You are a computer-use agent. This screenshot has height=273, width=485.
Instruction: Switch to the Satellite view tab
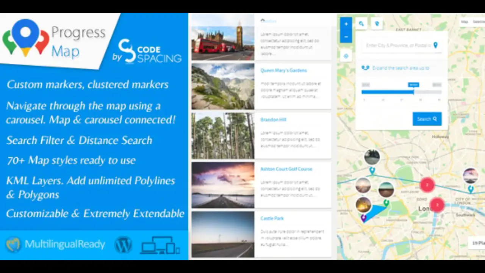pos(478,22)
